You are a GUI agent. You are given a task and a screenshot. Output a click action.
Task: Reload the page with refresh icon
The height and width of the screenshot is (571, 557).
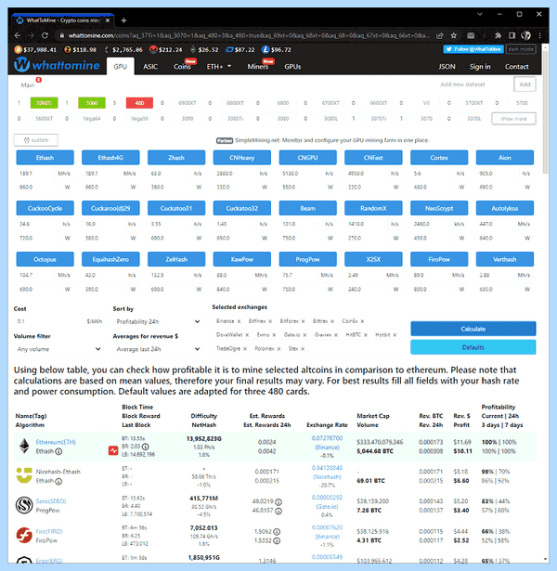45,35
